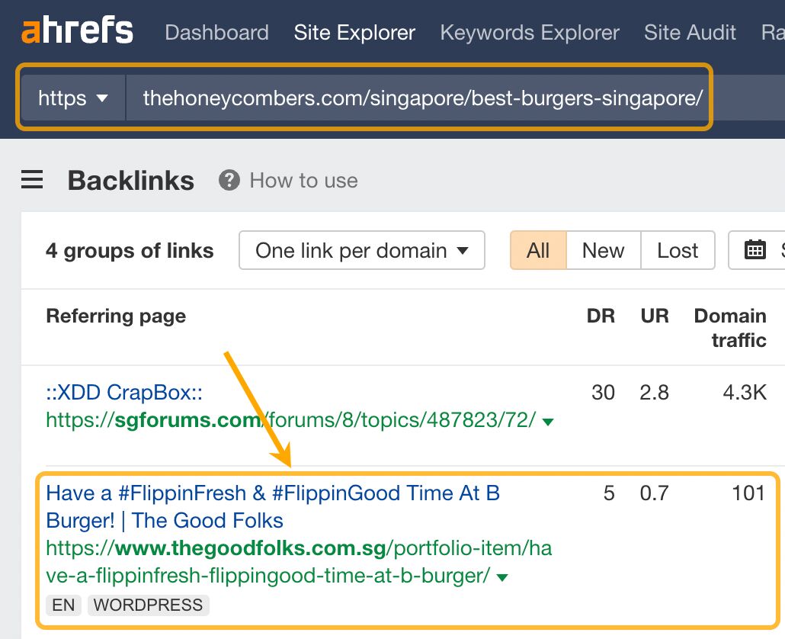Screen dimensions: 785x639
Task: Click the calendar icon button
Action: [755, 250]
